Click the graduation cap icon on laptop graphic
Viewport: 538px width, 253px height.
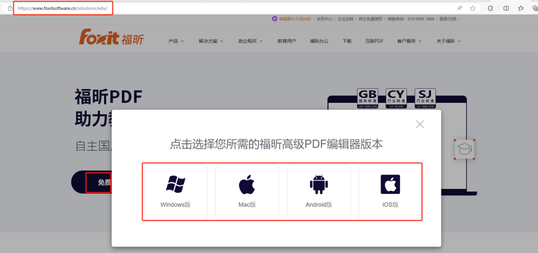464,150
